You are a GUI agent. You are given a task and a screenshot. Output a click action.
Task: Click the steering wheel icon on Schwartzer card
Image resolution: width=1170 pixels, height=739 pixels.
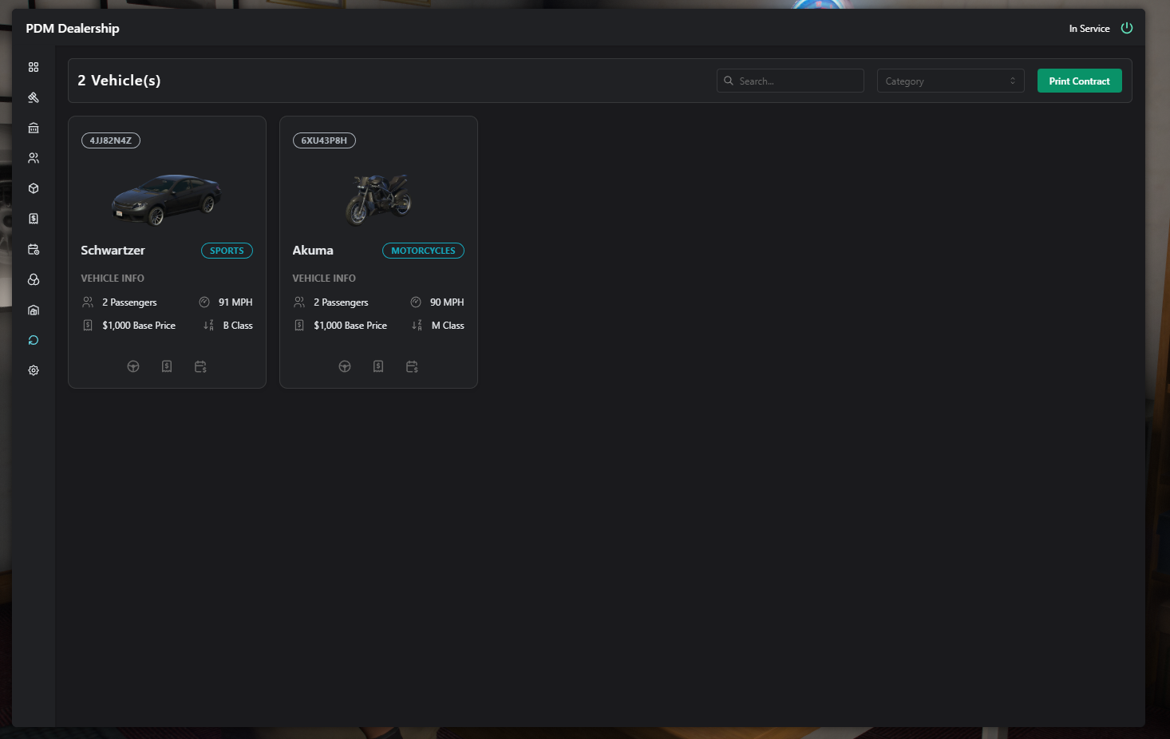coord(133,366)
